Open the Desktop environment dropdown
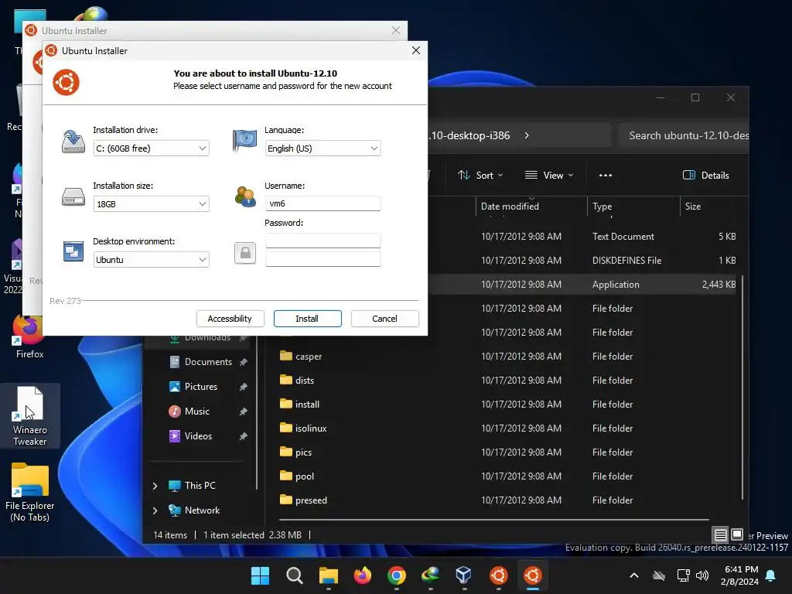 click(x=151, y=260)
